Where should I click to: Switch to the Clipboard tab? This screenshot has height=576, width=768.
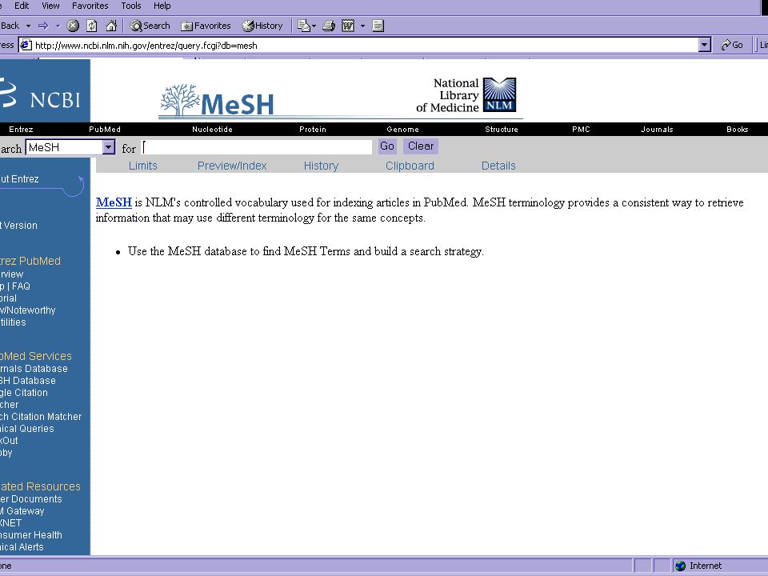point(410,166)
